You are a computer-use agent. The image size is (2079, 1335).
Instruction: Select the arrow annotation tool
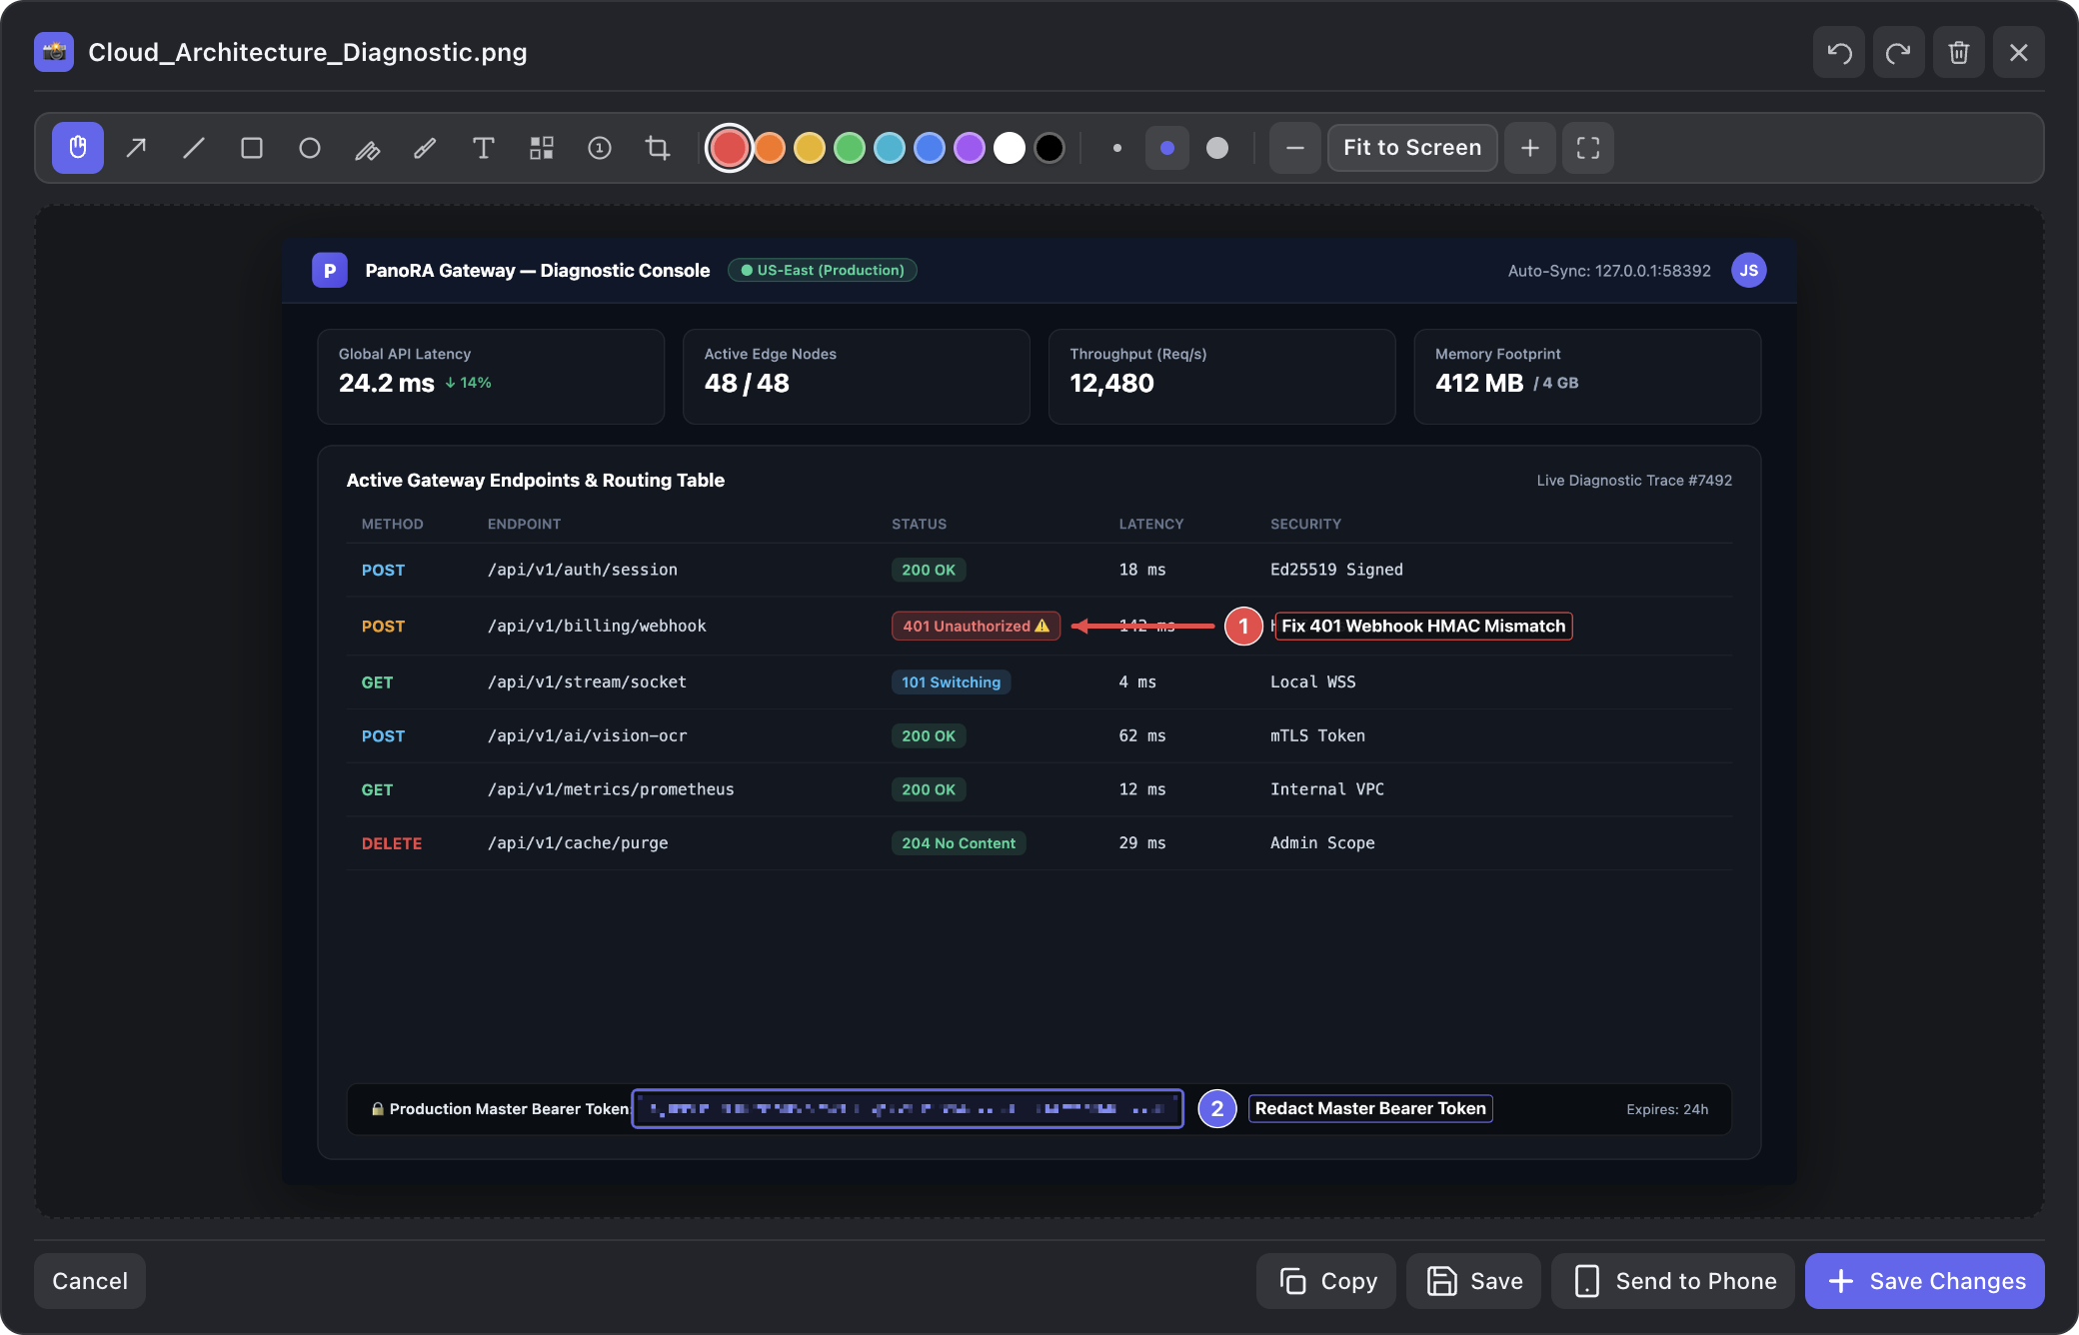pos(136,148)
